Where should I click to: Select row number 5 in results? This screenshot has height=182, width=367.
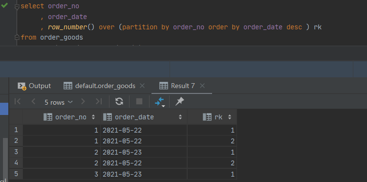[16, 174]
